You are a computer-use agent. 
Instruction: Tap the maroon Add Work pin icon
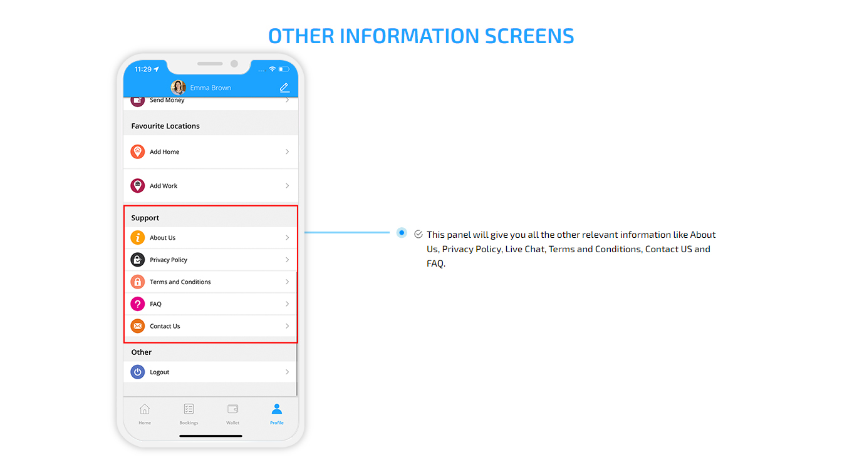pos(138,186)
